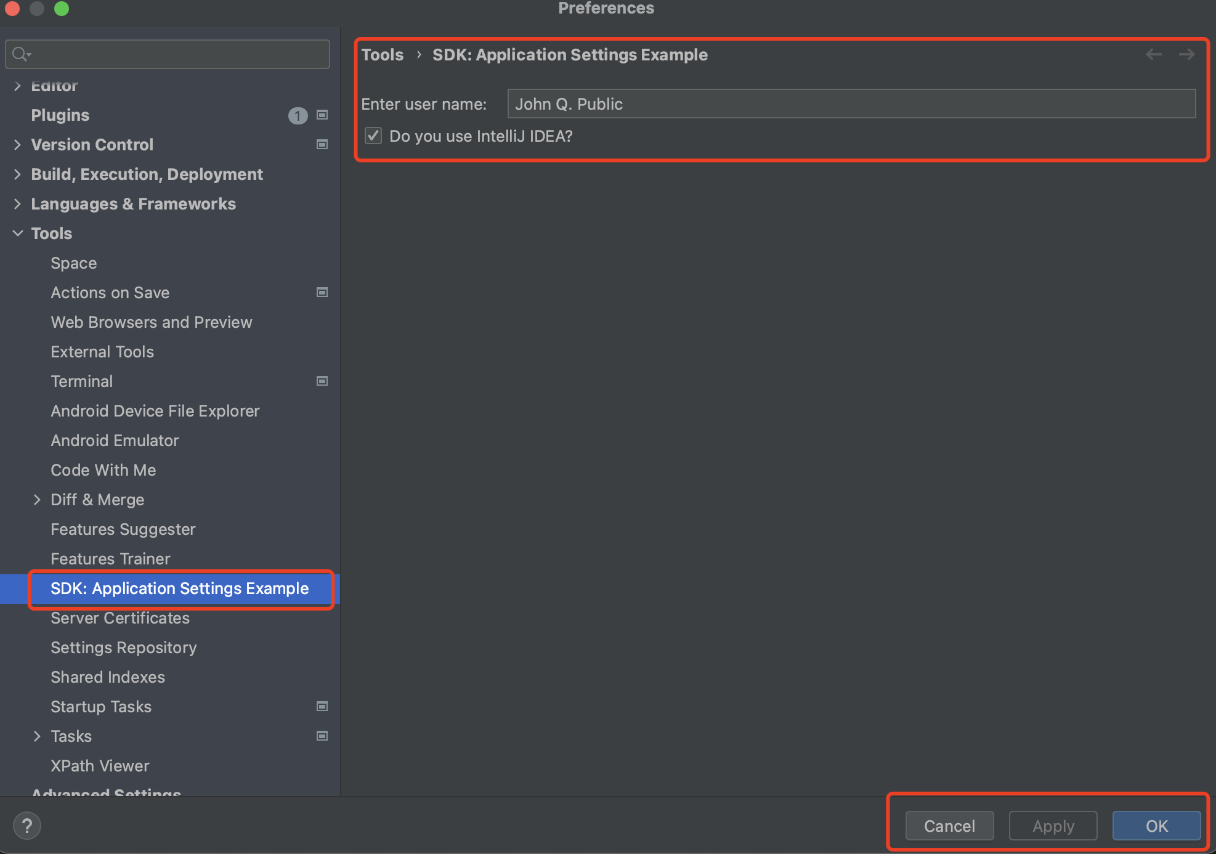Click the plugin count badge showing 1
This screenshot has width=1216, height=854.
298,116
